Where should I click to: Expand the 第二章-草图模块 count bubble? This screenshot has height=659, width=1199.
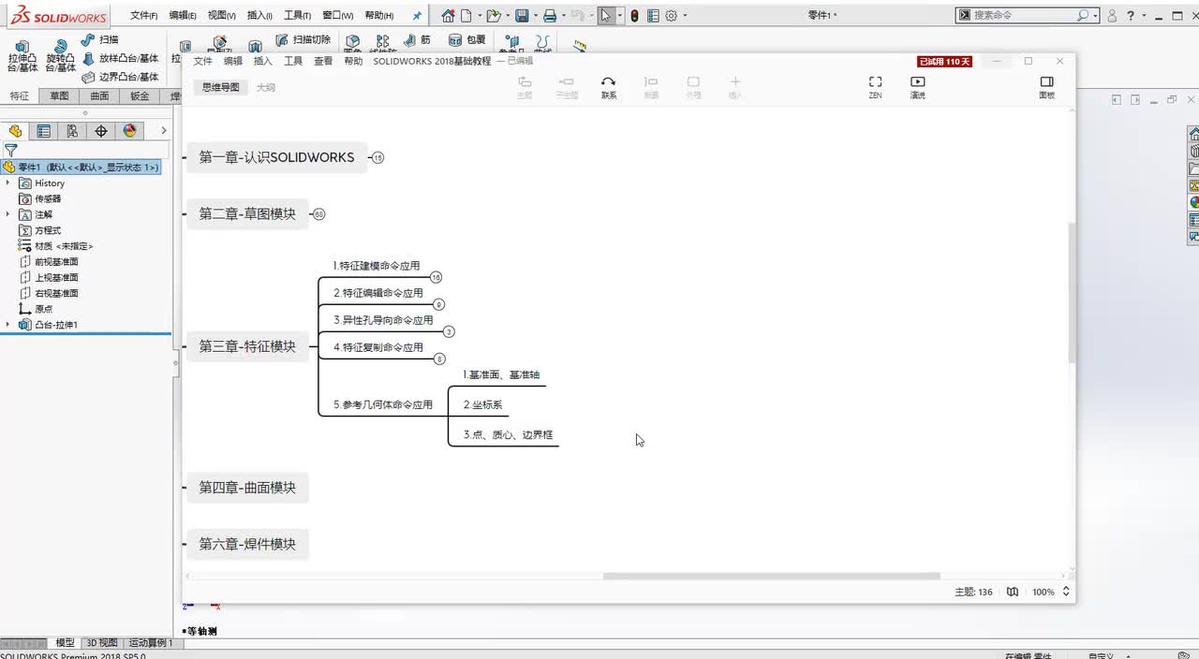point(318,214)
